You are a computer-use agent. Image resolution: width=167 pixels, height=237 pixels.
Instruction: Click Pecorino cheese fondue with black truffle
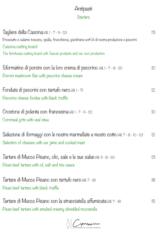35,98
